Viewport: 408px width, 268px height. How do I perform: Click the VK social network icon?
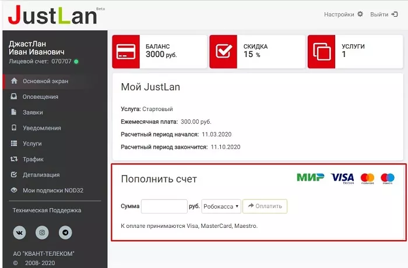20,233
